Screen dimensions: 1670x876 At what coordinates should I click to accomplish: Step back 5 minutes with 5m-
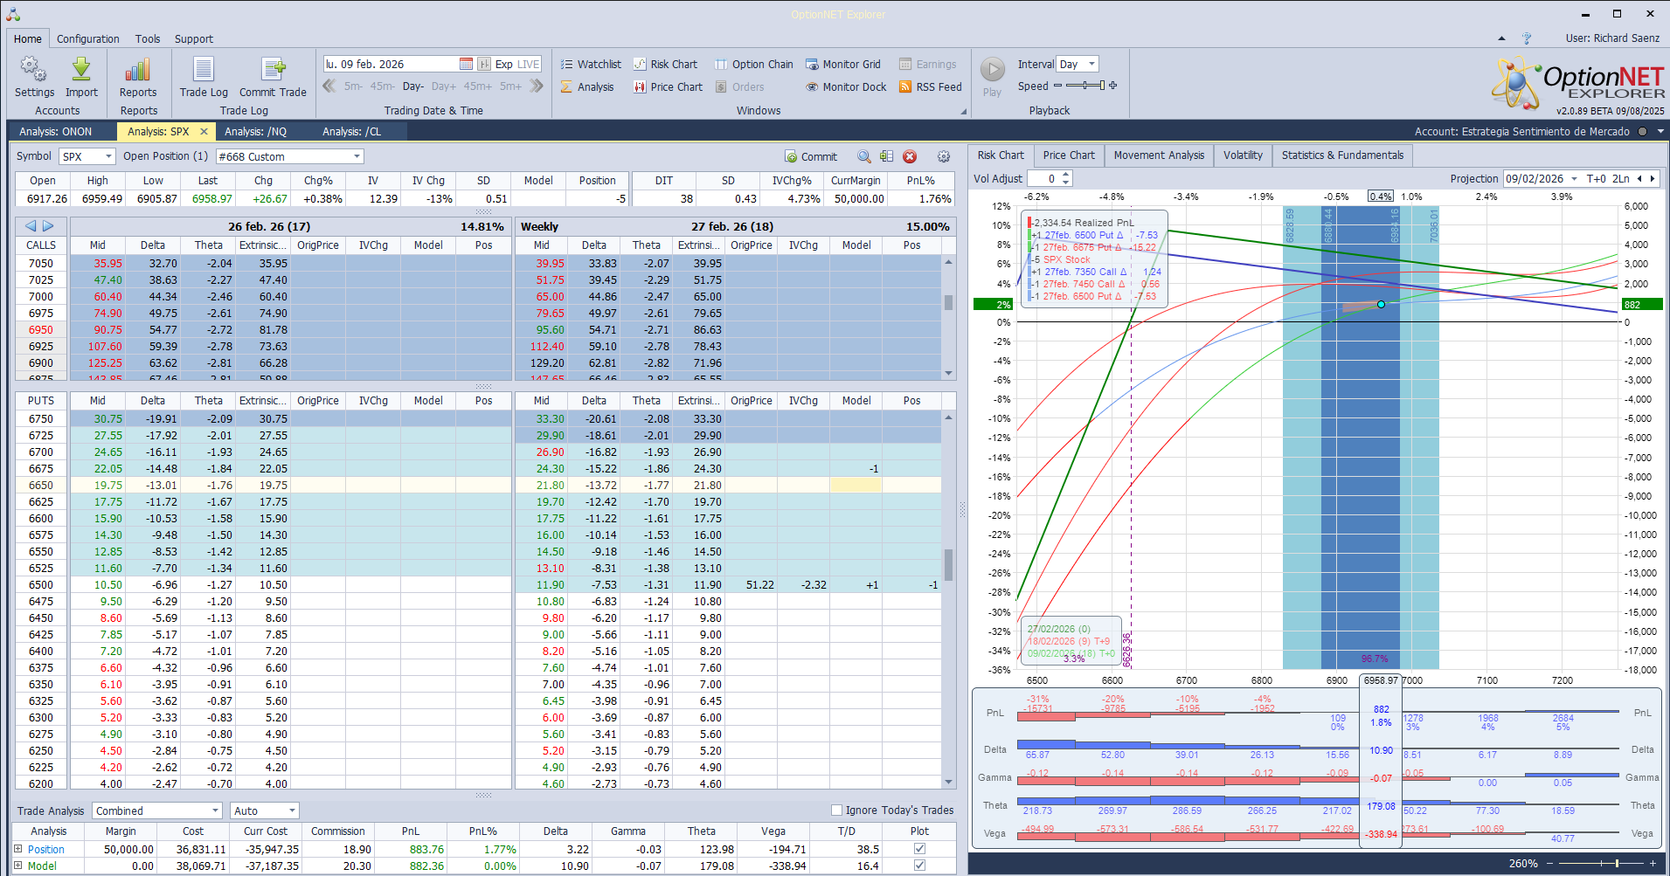[x=353, y=86]
